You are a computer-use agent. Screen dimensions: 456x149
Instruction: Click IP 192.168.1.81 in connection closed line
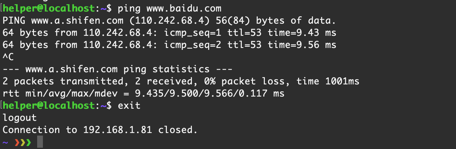118,130
